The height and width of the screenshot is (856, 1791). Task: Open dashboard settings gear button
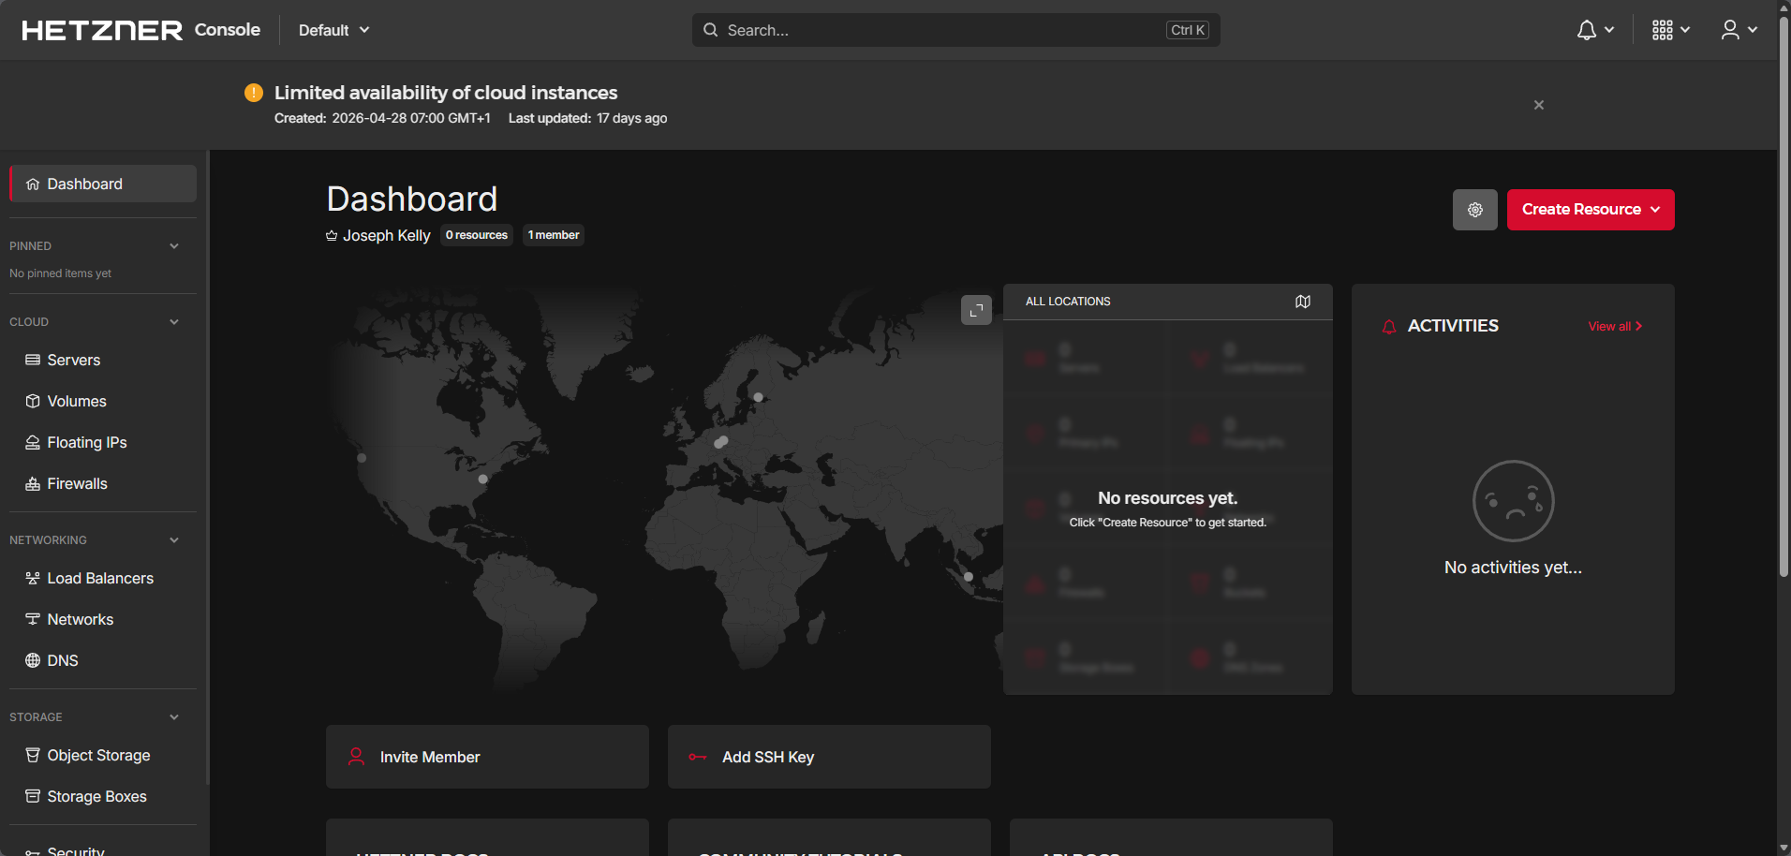(x=1475, y=210)
